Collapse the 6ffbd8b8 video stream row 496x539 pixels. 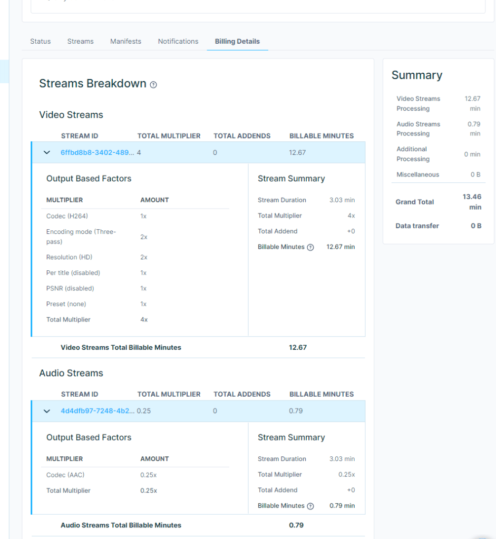[47, 152]
